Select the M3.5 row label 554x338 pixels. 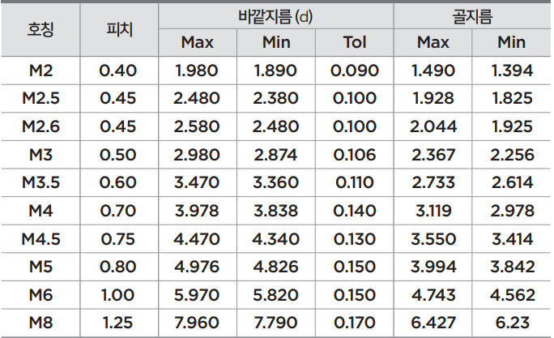click(41, 183)
